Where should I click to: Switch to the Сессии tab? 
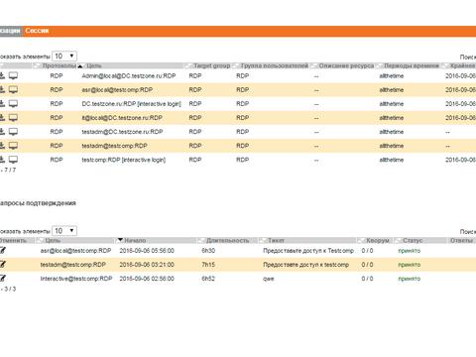(x=37, y=31)
